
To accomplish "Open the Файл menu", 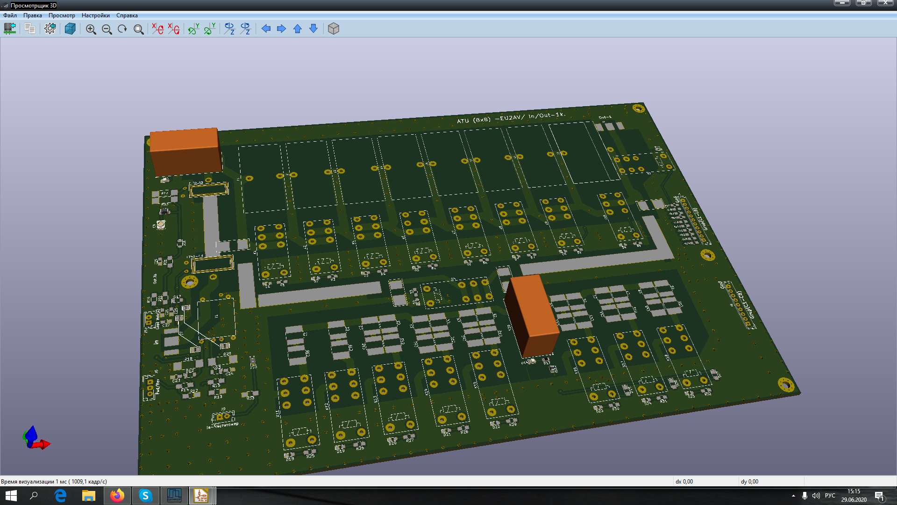I will pyautogui.click(x=10, y=15).
